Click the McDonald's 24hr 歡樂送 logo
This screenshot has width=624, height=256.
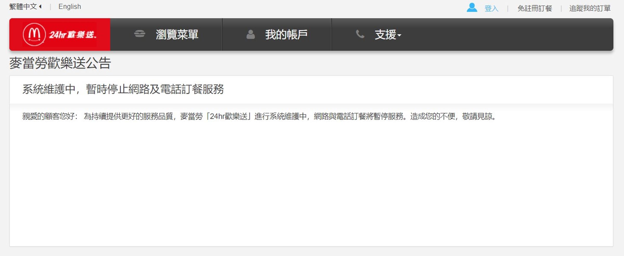pyautogui.click(x=60, y=35)
